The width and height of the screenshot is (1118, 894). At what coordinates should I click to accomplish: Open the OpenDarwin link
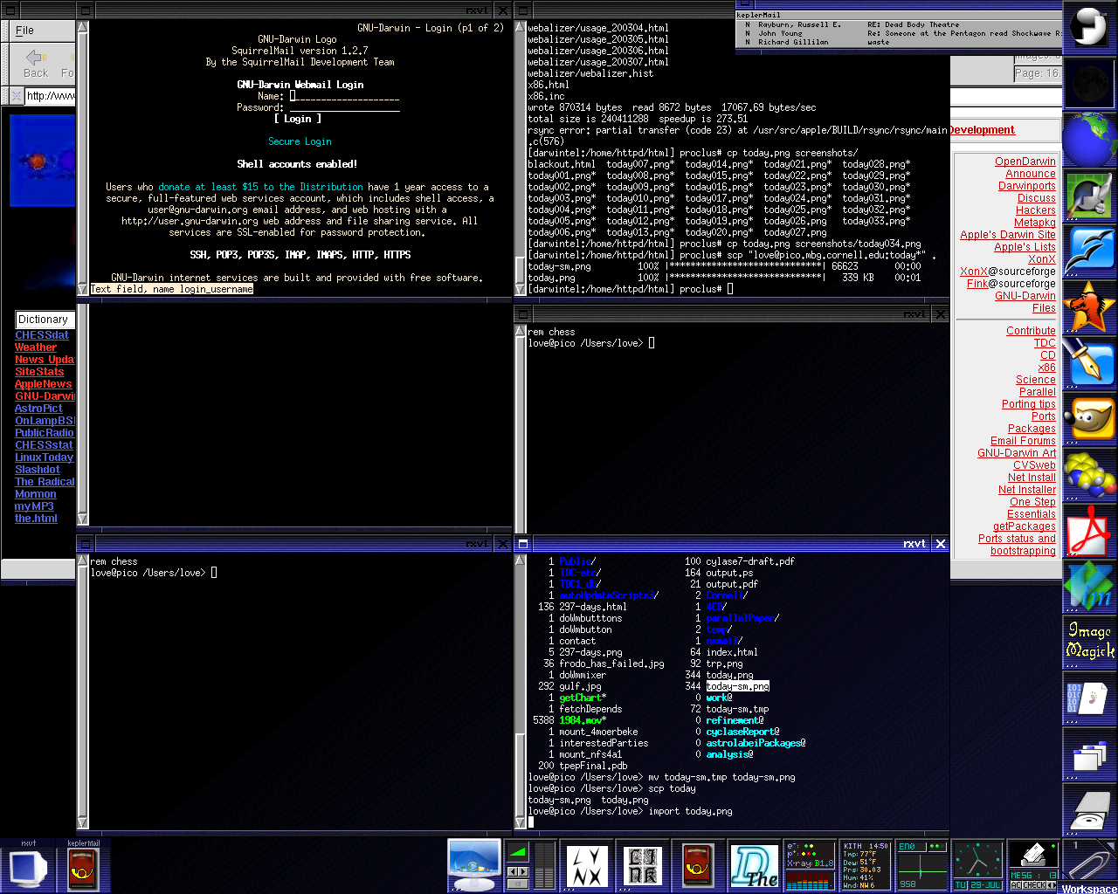coord(1025,162)
